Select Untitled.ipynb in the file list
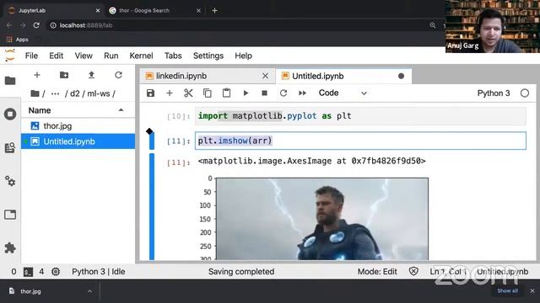 click(78, 141)
